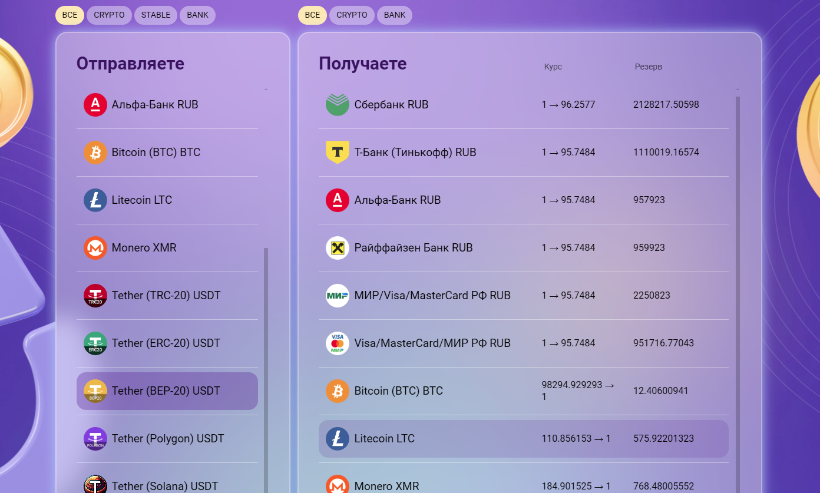Select CRYPTO filter above Отправляете

click(109, 15)
